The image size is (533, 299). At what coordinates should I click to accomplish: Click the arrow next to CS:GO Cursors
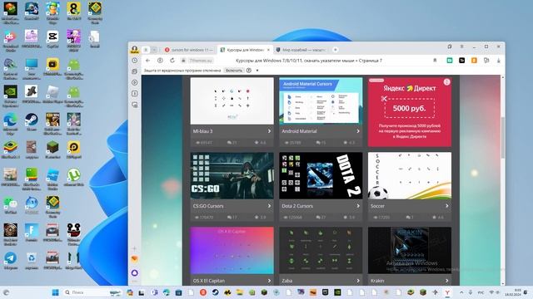click(269, 206)
